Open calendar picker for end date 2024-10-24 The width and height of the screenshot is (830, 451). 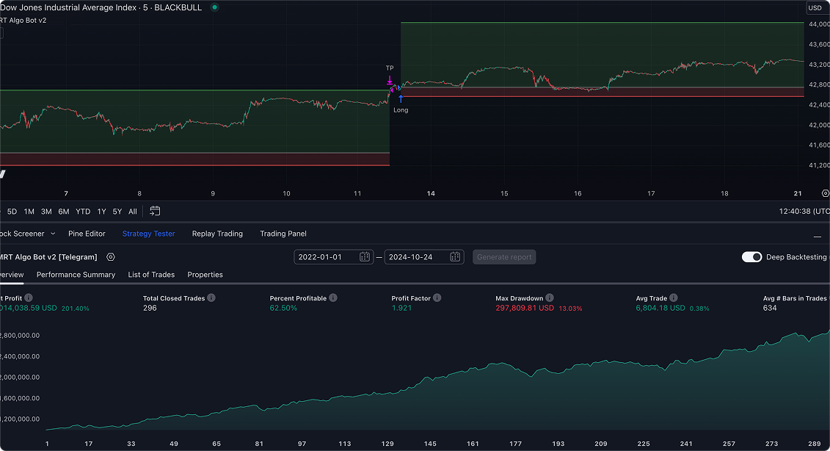point(455,257)
